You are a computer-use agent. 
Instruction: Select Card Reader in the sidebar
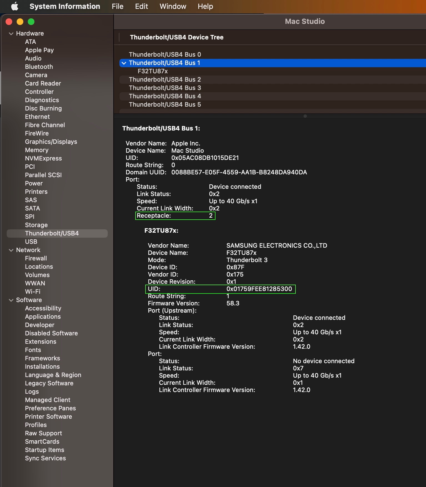(x=43, y=83)
